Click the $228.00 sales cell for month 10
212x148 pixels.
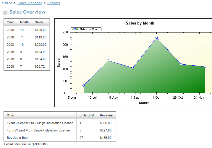tap(41, 45)
